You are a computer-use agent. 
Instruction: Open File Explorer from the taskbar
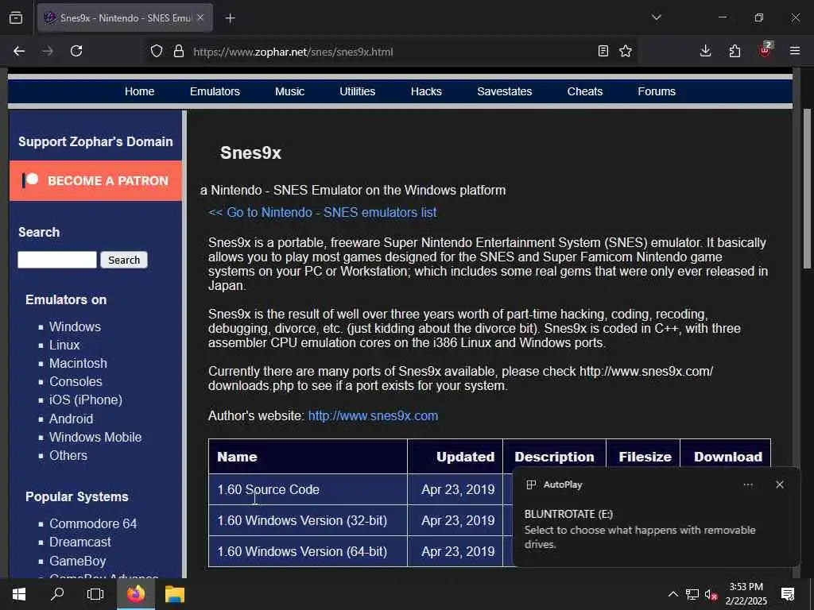174,594
